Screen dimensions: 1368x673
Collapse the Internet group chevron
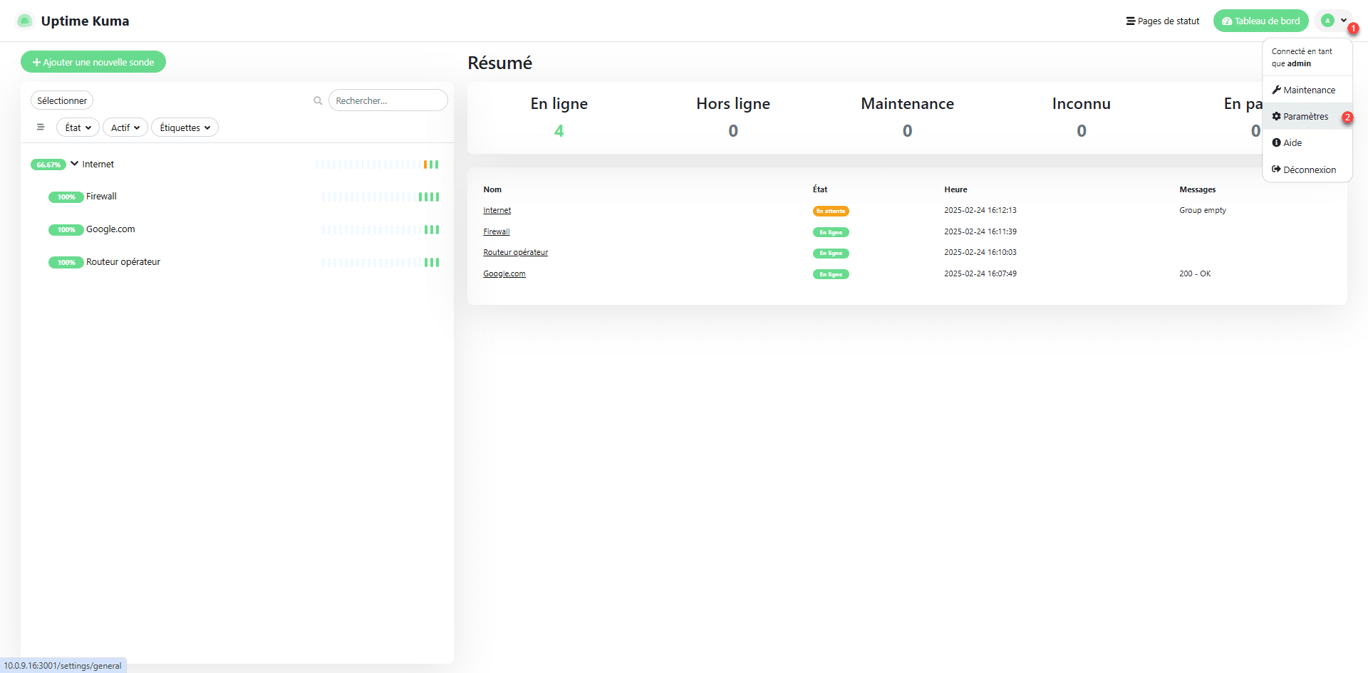(x=74, y=164)
